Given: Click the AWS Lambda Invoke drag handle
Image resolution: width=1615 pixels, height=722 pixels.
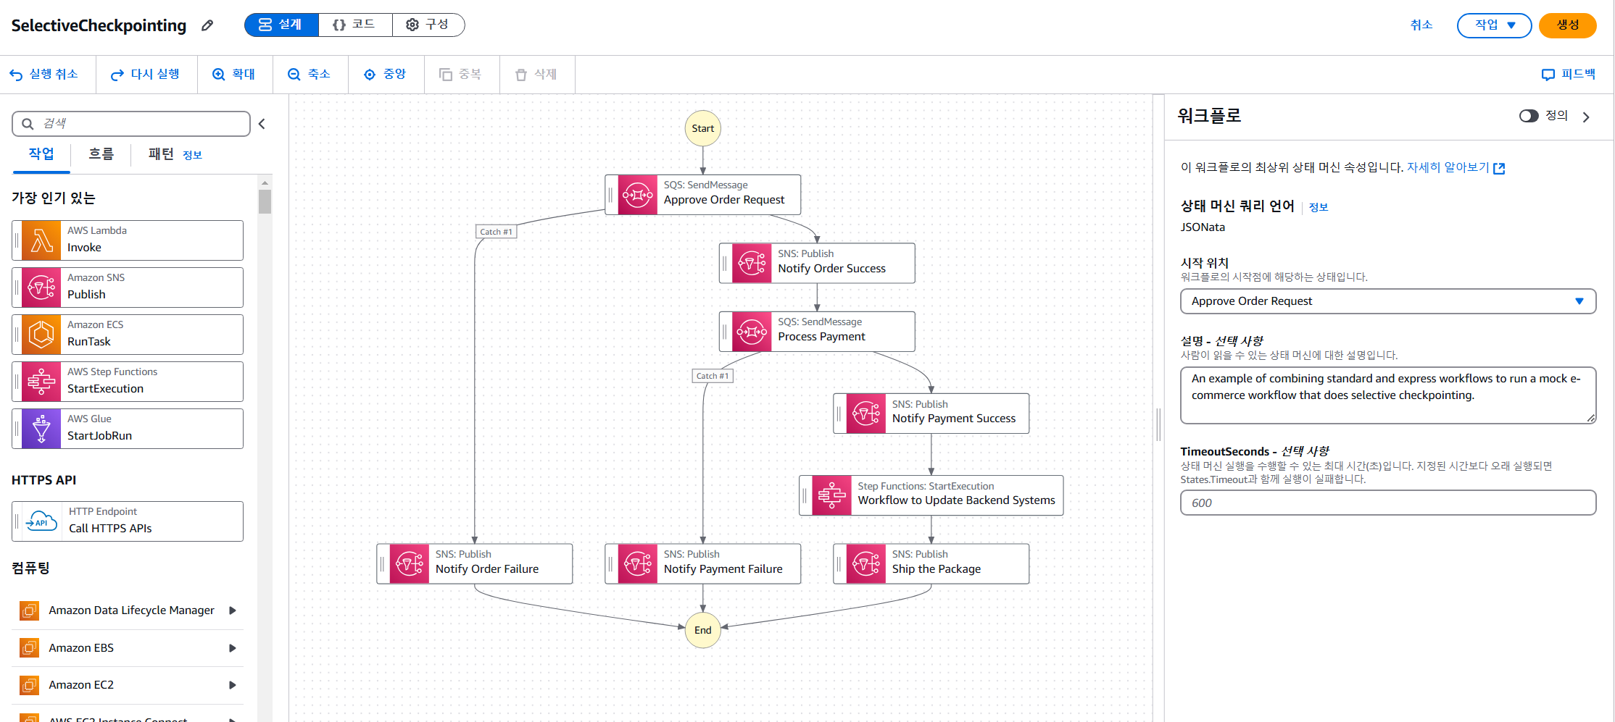Looking at the screenshot, I should click(17, 240).
